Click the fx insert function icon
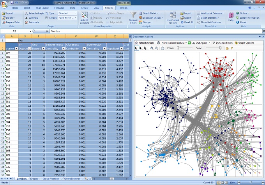Image resolution: width=265 pixels, height=185 pixels. pyautogui.click(x=47, y=31)
